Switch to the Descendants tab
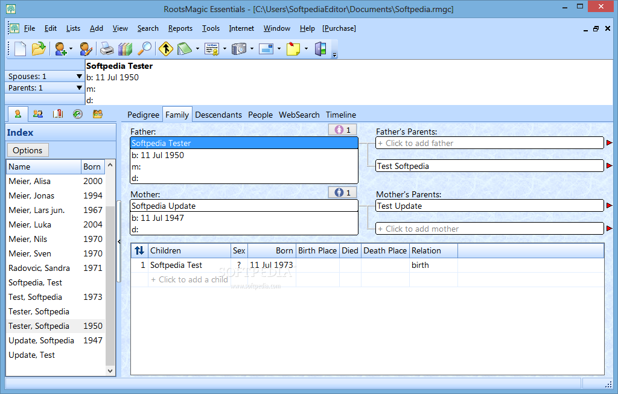 (x=218, y=115)
